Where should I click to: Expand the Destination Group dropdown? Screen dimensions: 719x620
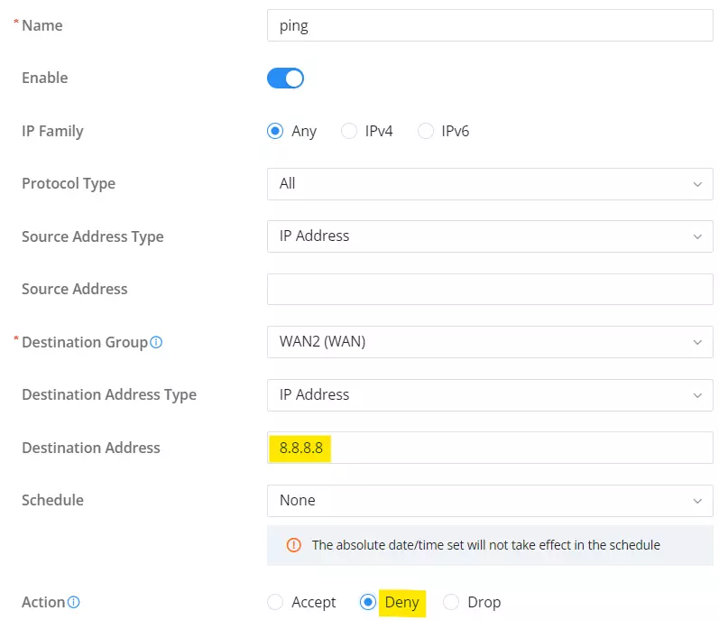pos(490,342)
